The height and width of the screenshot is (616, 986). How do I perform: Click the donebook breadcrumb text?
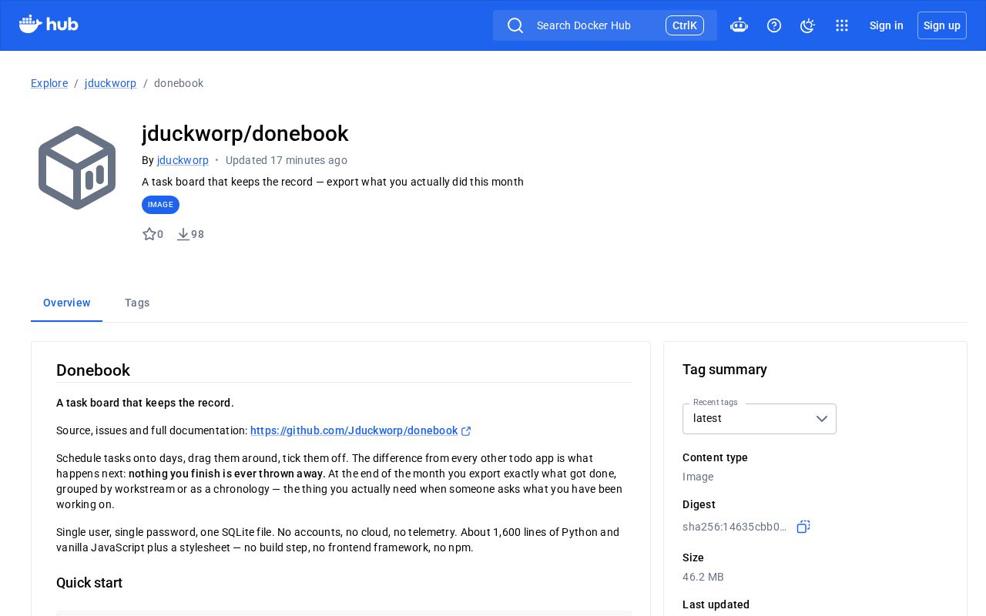[179, 83]
